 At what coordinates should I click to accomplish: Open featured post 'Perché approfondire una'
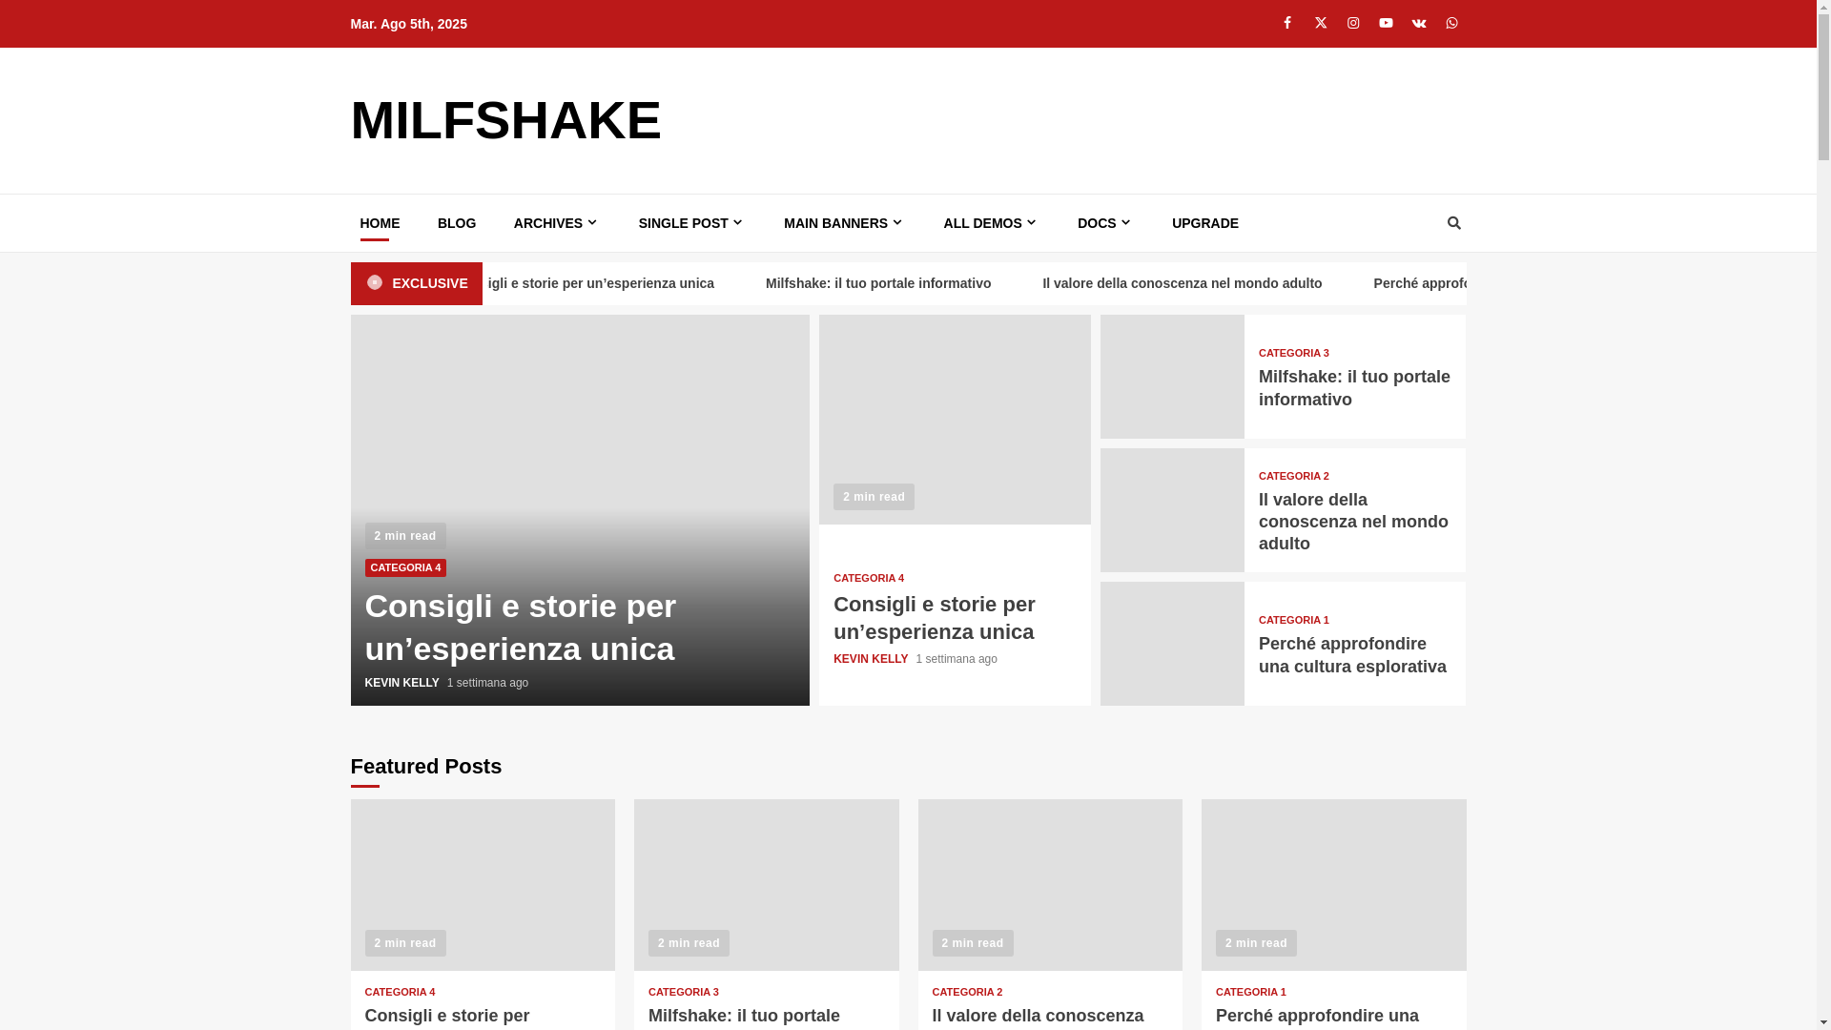(x=1317, y=1017)
